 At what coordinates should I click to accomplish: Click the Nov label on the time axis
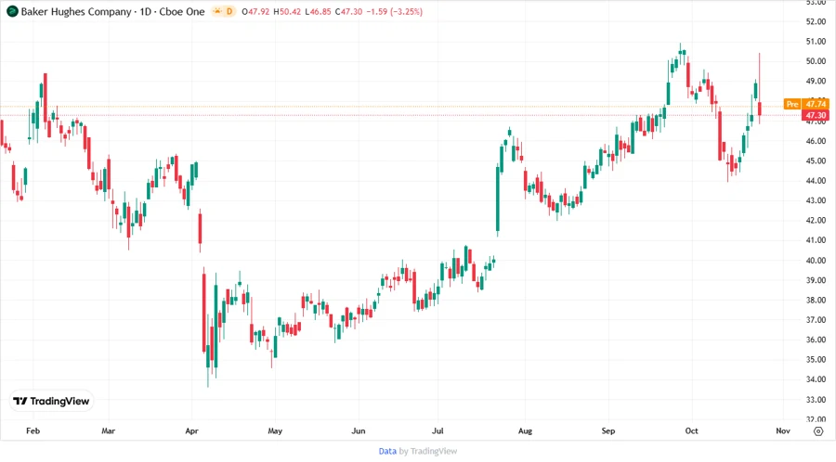click(x=783, y=430)
